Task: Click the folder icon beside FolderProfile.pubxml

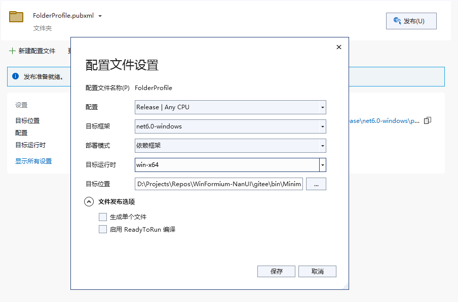Action: [16, 17]
